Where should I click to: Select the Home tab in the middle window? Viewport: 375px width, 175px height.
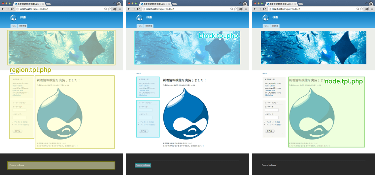(x=140, y=26)
